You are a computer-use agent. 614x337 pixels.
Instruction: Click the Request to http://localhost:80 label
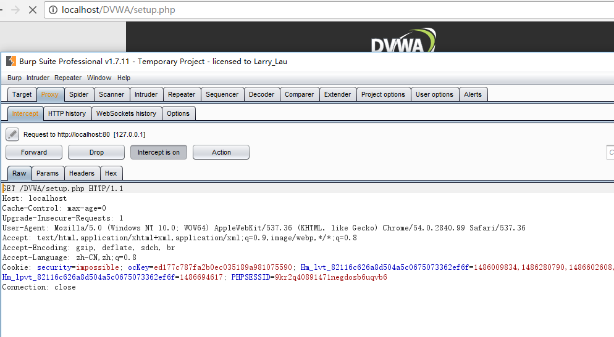(84, 134)
